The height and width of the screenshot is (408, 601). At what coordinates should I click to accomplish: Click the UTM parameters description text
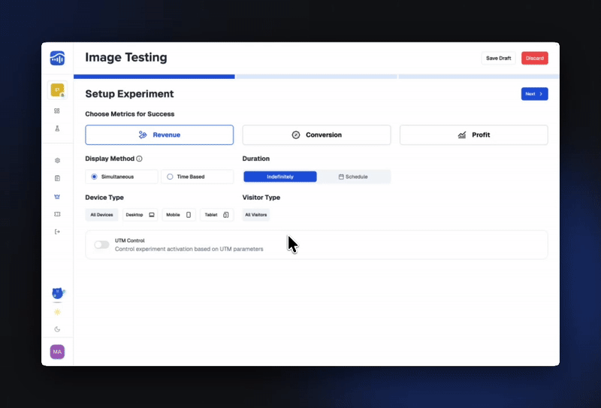point(189,249)
